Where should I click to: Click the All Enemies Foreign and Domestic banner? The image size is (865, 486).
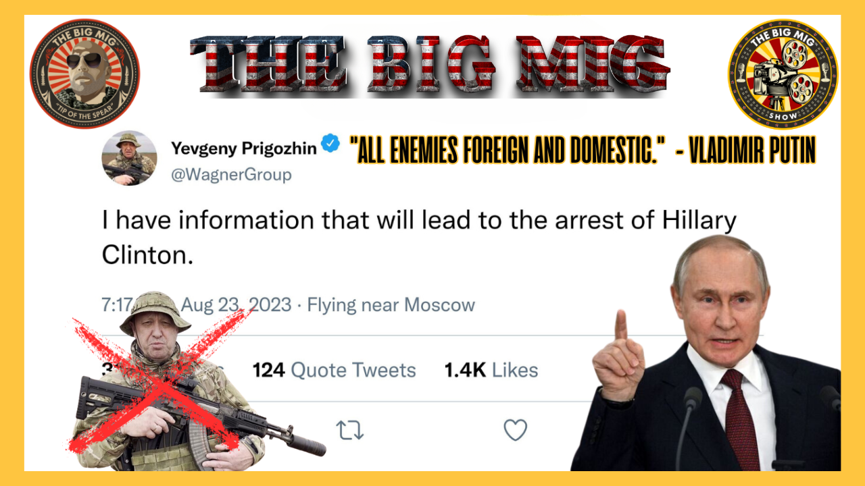583,151
